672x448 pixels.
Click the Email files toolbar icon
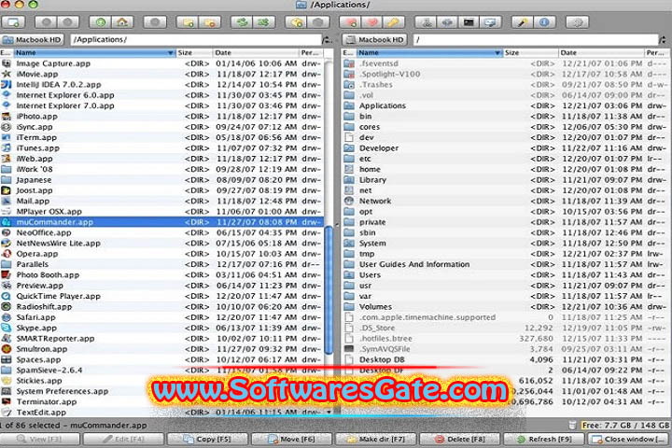(491, 22)
